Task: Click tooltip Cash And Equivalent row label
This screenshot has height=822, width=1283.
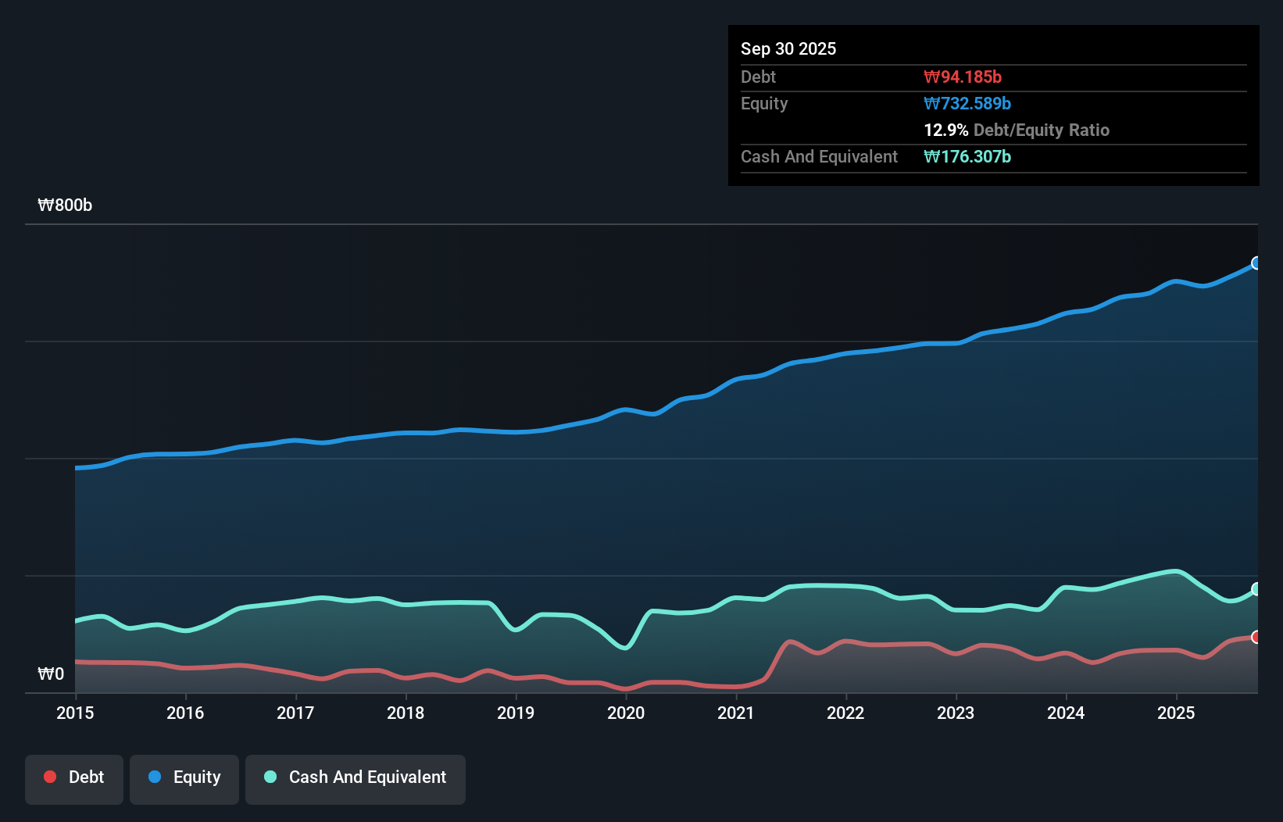Action: tap(819, 156)
